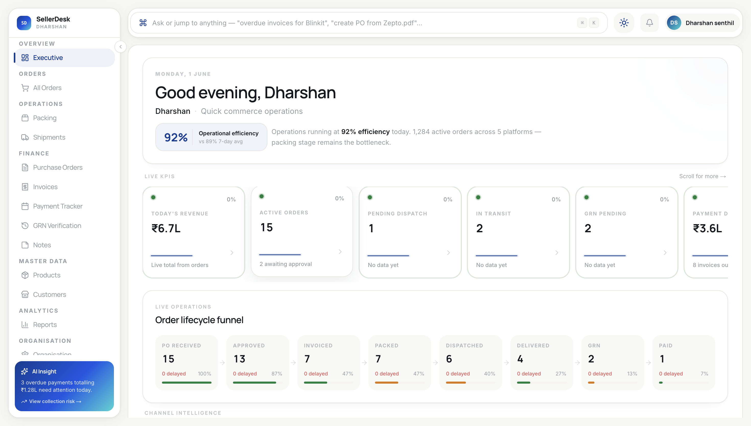Click the DS avatar circle
The image size is (751, 426).
(x=674, y=23)
